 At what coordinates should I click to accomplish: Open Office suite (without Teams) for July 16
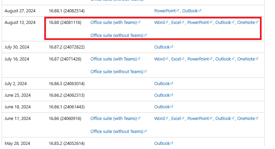click(x=119, y=72)
